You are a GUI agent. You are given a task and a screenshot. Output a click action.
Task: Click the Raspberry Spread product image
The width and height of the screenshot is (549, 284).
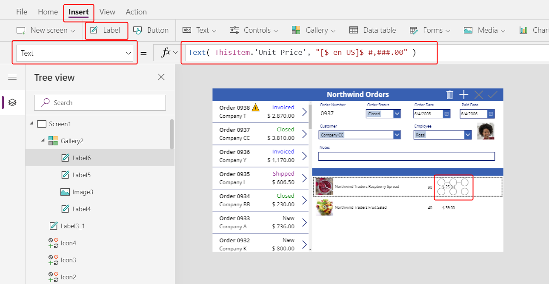[324, 187]
